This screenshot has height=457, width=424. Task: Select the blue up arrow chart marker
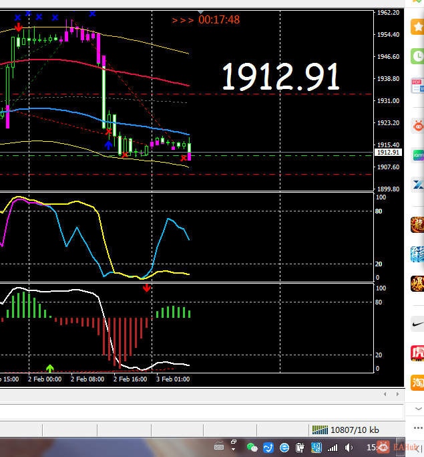tap(108, 145)
